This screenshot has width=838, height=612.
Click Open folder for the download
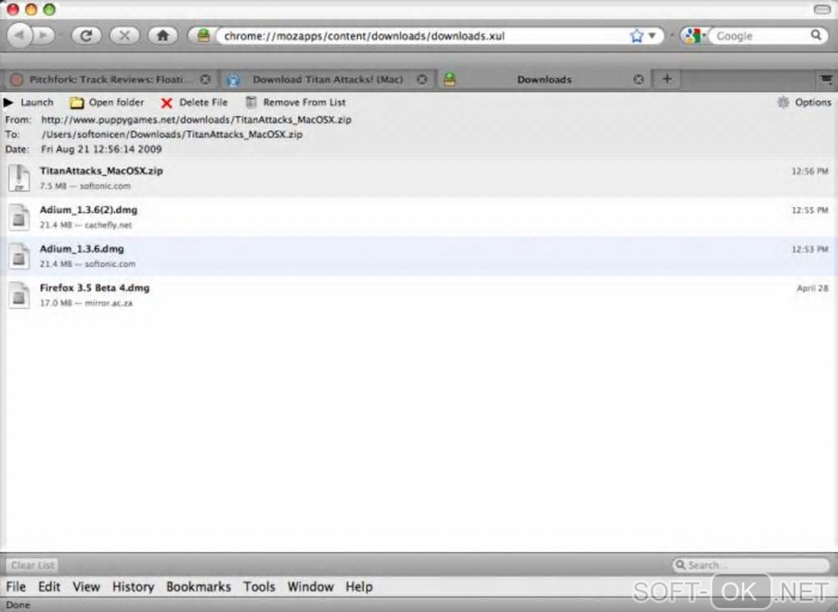(x=108, y=102)
